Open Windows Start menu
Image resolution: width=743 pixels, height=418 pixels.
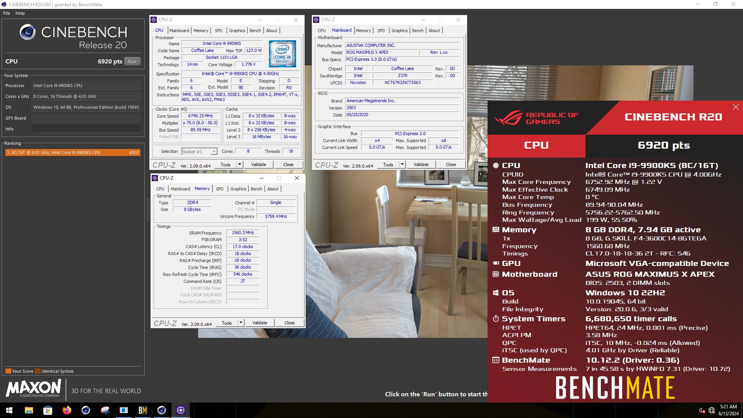pyautogui.click(x=9, y=410)
